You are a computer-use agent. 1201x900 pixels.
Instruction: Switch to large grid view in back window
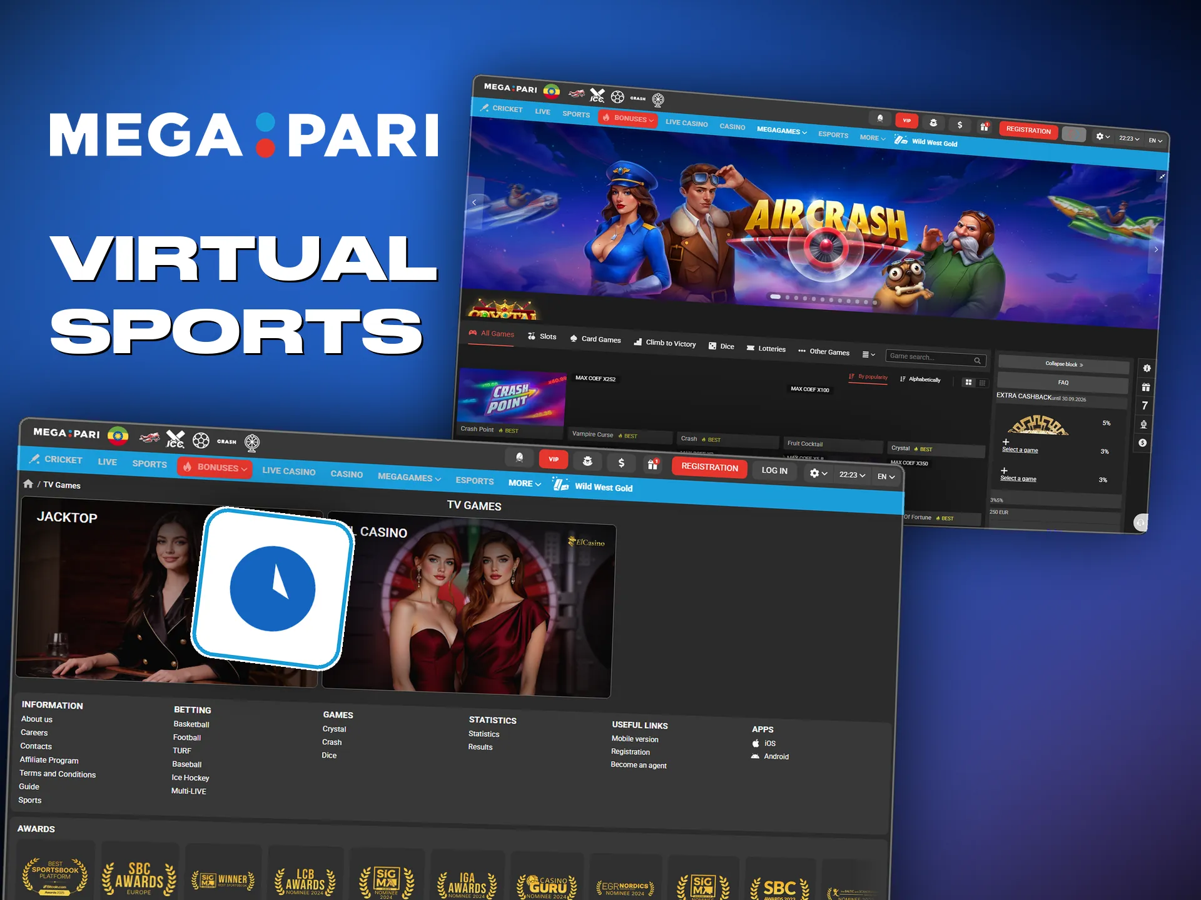(969, 382)
